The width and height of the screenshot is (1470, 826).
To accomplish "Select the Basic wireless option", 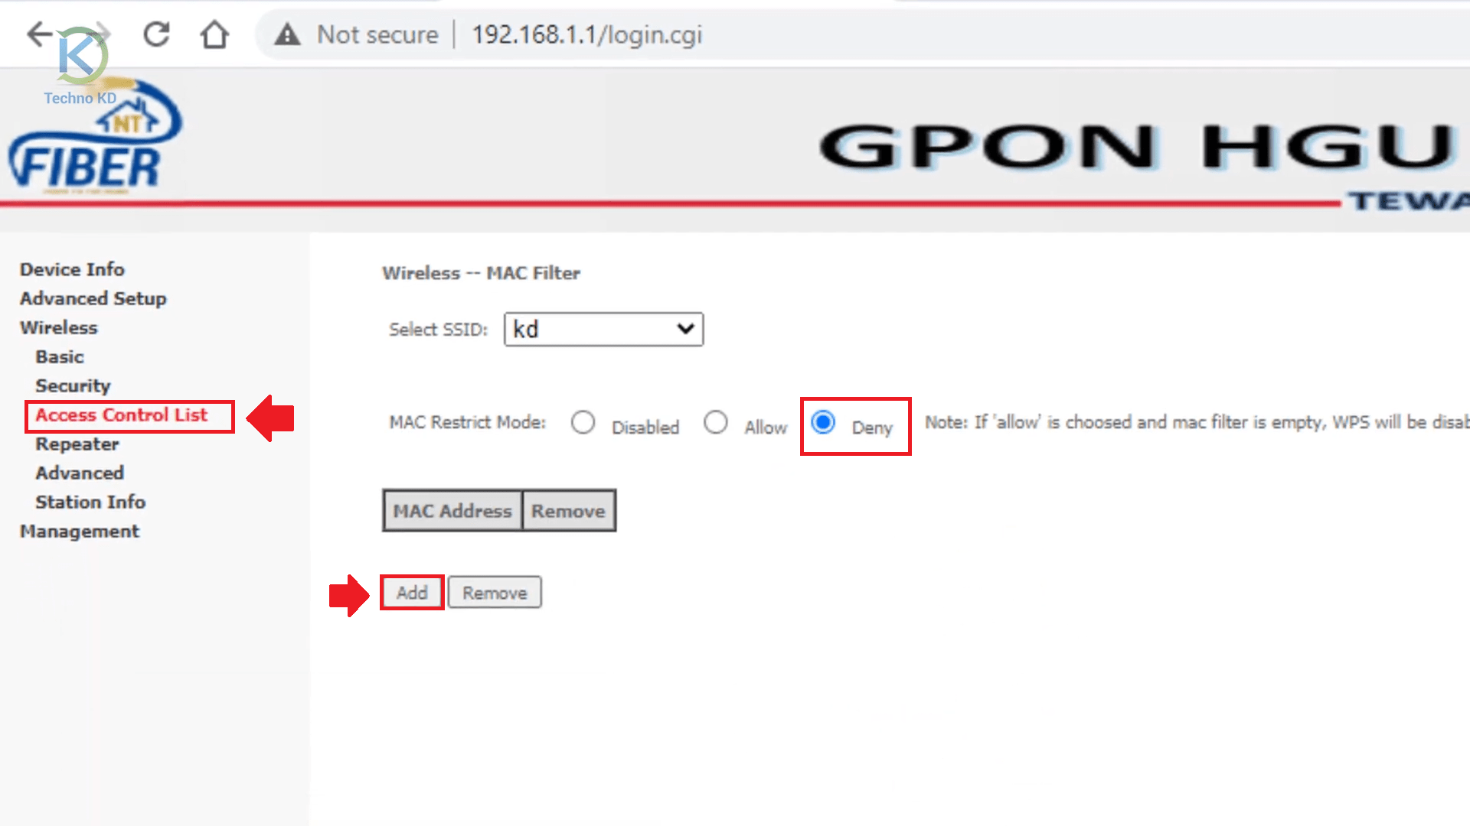I will [x=58, y=356].
